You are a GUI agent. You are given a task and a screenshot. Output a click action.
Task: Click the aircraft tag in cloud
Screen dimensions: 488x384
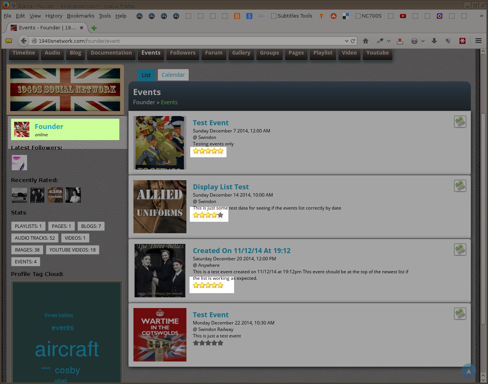click(67, 349)
